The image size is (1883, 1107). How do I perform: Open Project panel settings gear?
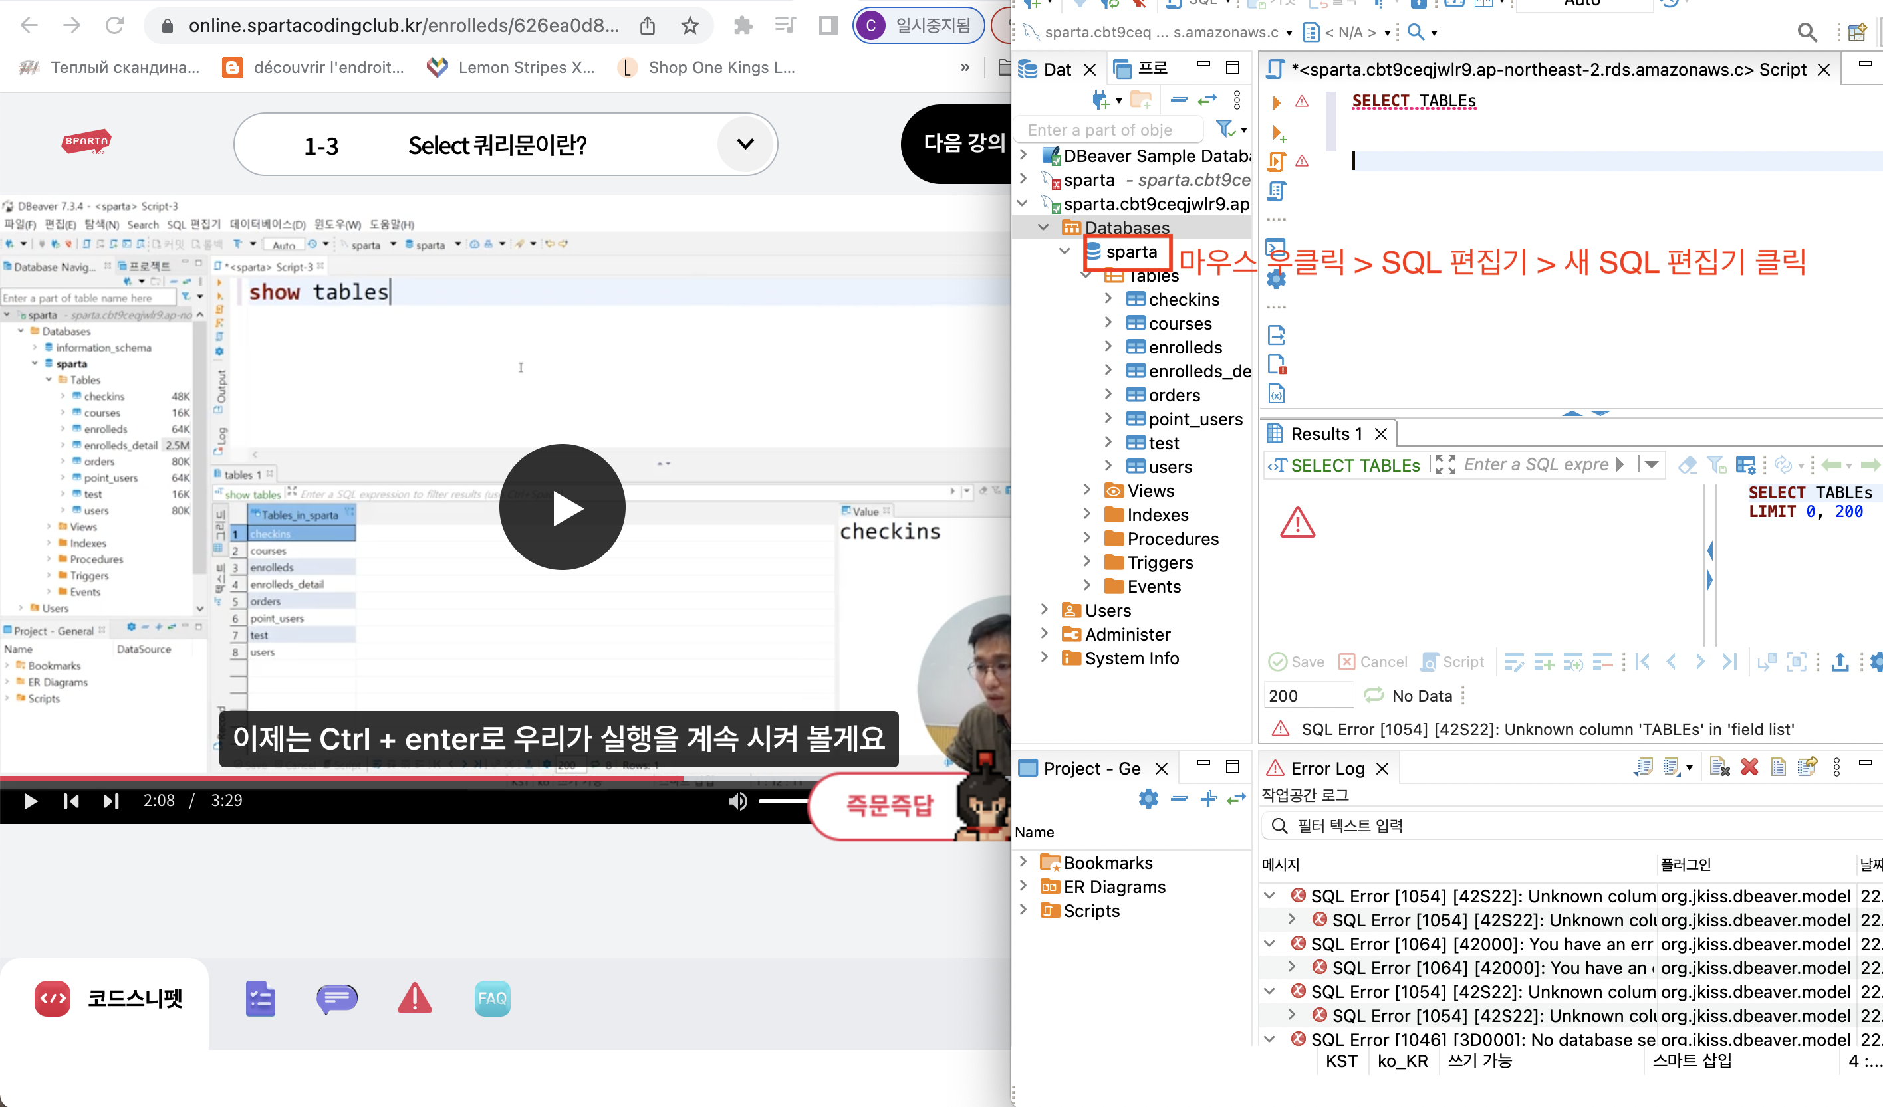[x=1148, y=799]
